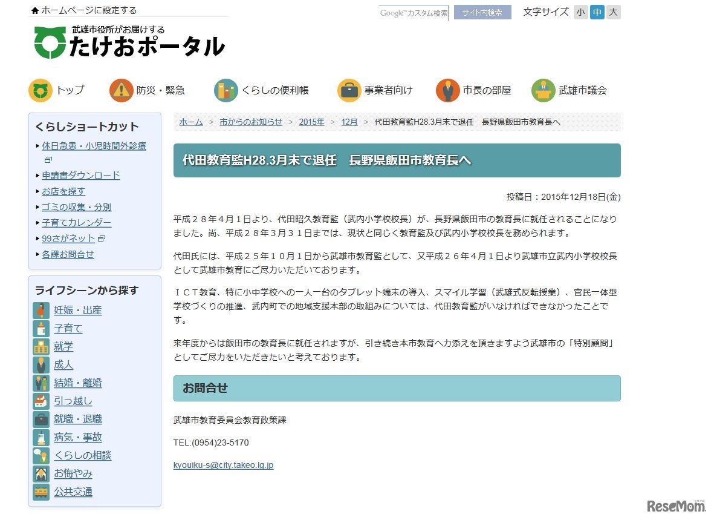Select the 病気・事故 life scene icon
714x520 pixels.
click(x=41, y=437)
